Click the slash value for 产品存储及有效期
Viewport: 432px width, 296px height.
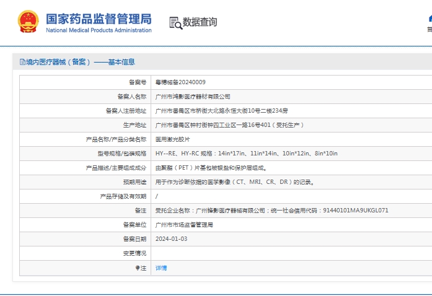coord(157,196)
